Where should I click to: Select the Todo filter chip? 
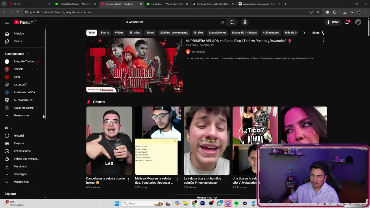pyautogui.click(x=92, y=33)
